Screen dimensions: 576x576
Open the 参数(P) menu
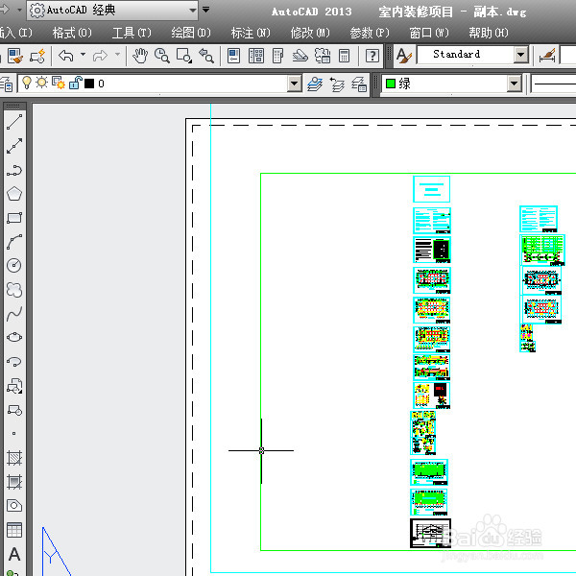370,33
